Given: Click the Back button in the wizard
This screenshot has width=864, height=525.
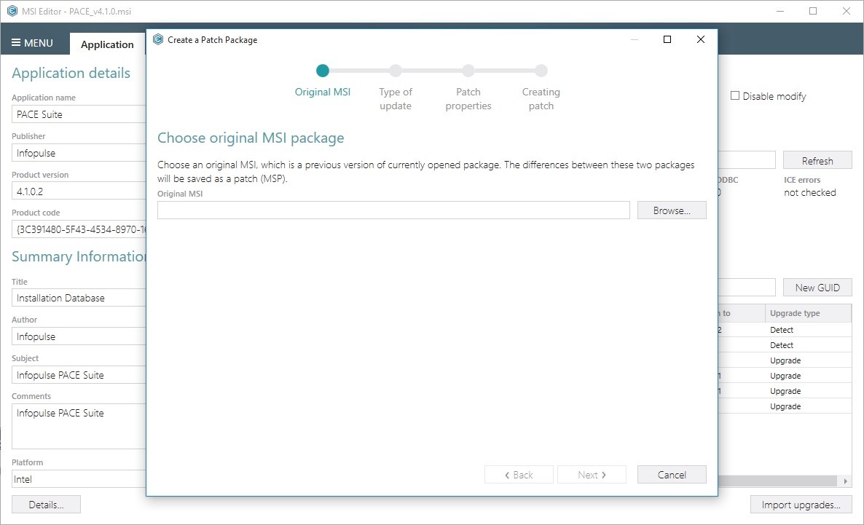Looking at the screenshot, I should (x=519, y=475).
